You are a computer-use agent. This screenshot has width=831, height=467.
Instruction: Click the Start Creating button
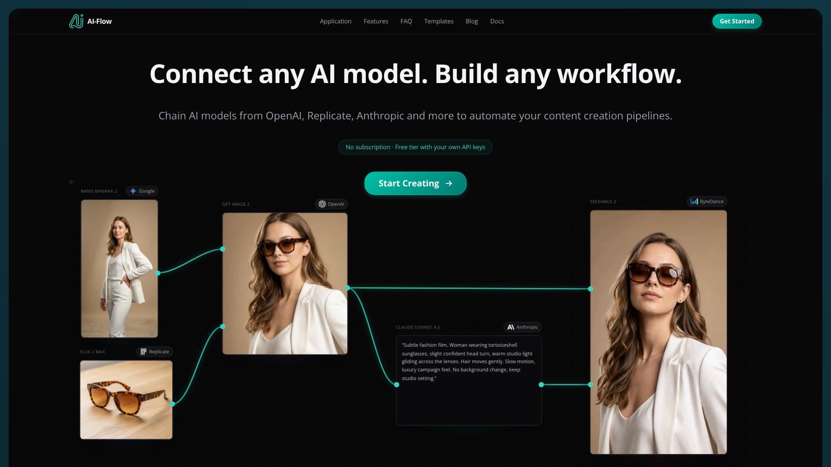[415, 183]
